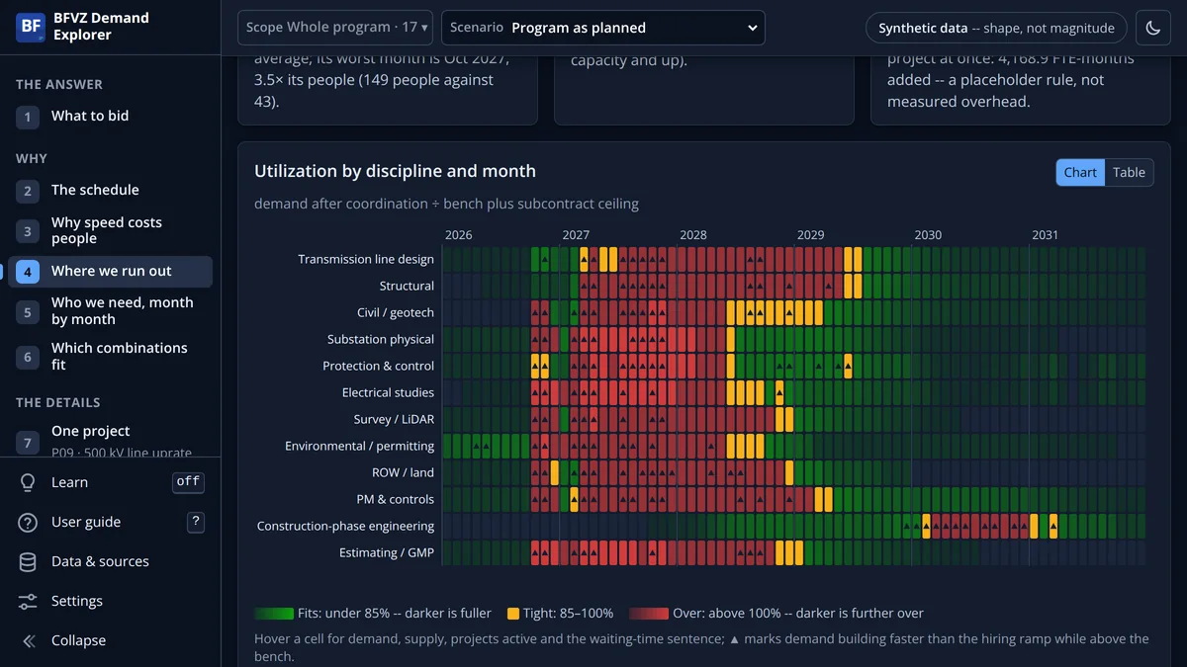
Task: Click the Protection & control row label
Action: coord(378,367)
